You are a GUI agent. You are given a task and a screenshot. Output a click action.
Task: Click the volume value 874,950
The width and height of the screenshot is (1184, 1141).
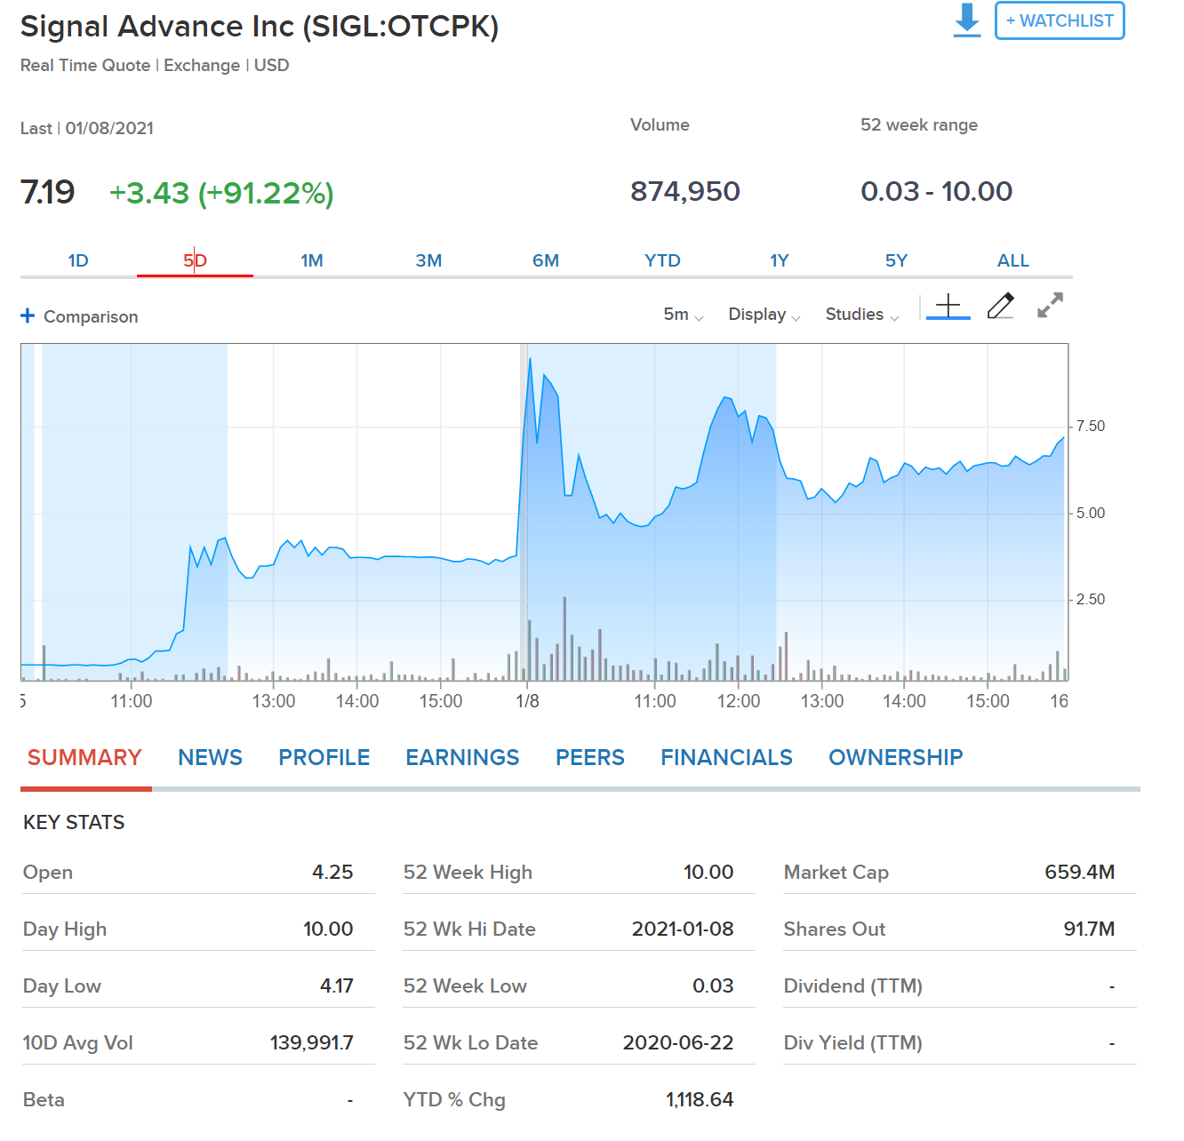685,191
